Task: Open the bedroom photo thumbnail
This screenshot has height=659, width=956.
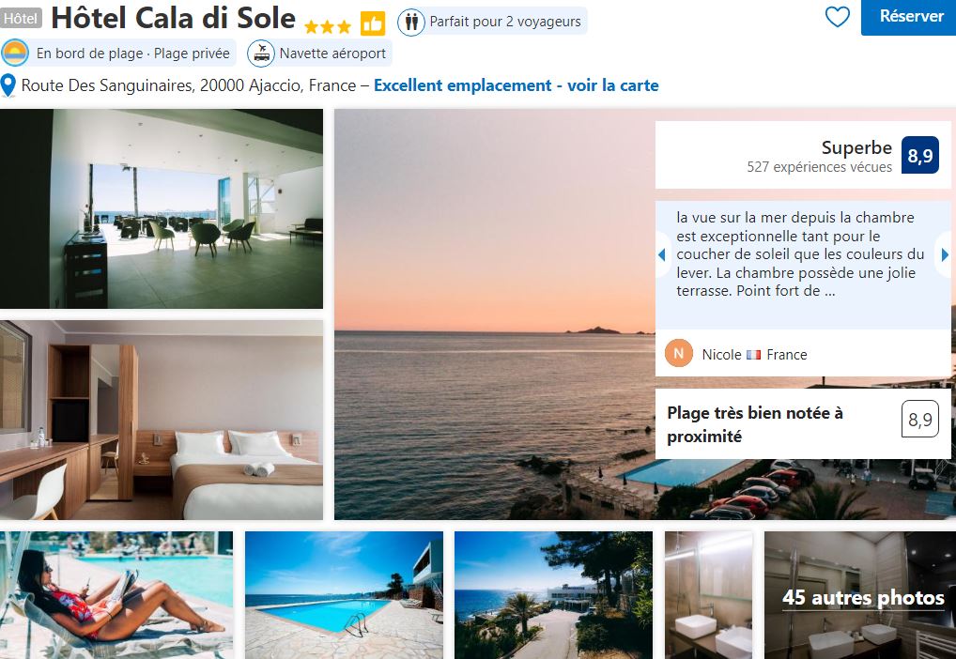Action: pos(162,420)
